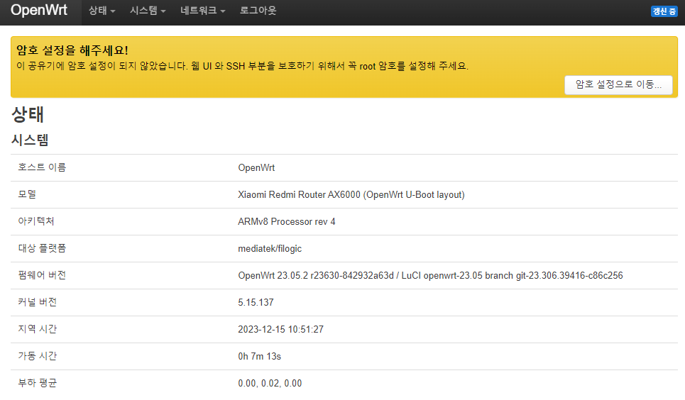Select the 호스트 이름 value OpenWrt
685x400 pixels.
point(256,167)
